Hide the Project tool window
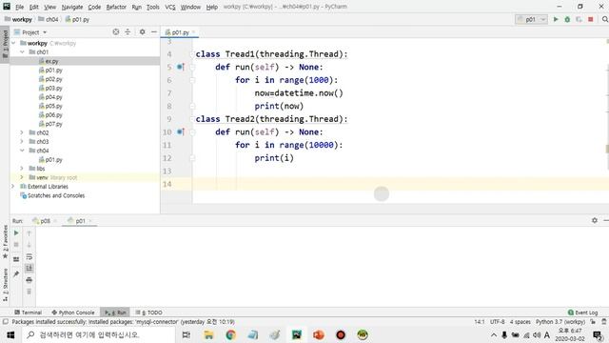Viewport: 609px width, 343px height. pos(154,31)
